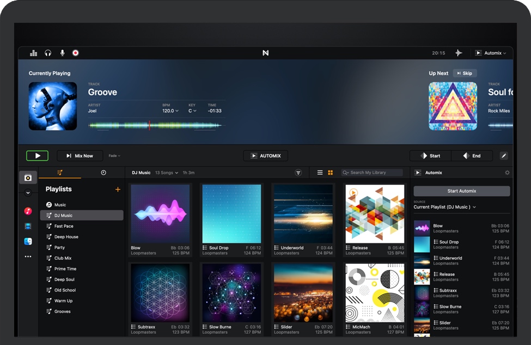The height and width of the screenshot is (345, 531).
Task: Click the pencil edit icon
Action: click(x=504, y=156)
